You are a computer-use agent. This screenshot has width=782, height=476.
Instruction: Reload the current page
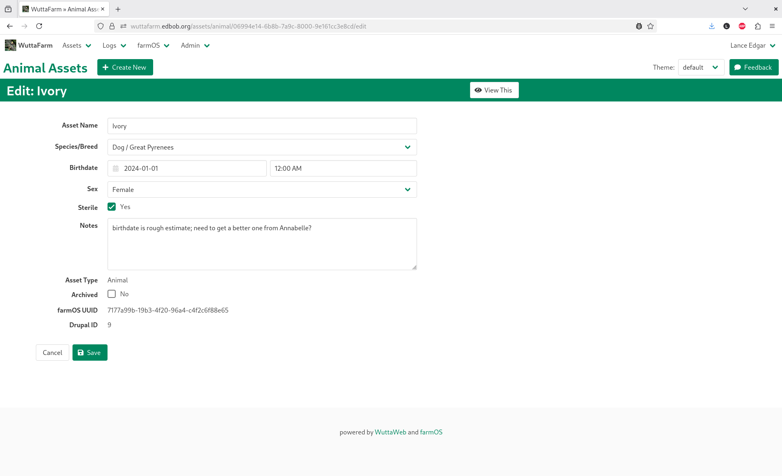coord(39,26)
